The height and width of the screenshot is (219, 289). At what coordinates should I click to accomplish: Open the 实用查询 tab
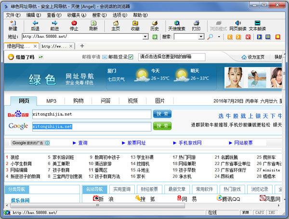coord(122,189)
